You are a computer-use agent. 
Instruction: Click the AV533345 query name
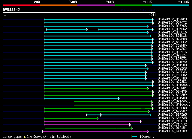11,10
